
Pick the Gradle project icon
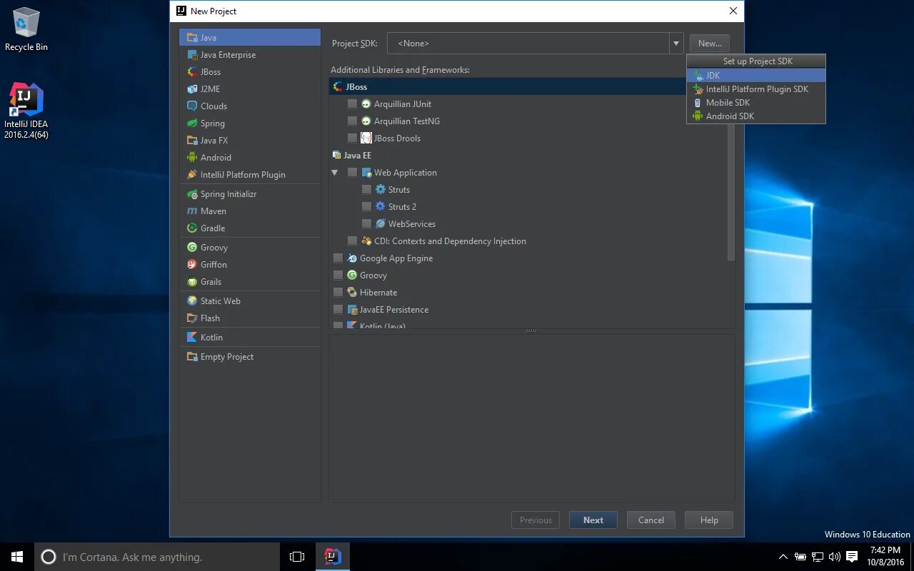(x=192, y=228)
